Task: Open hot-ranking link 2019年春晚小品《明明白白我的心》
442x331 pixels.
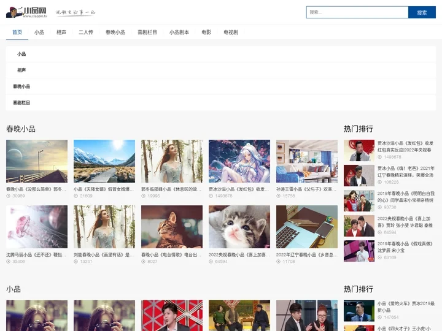Action: [406, 197]
